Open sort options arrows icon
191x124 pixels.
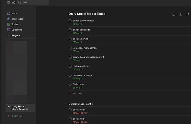tap(188, 14)
